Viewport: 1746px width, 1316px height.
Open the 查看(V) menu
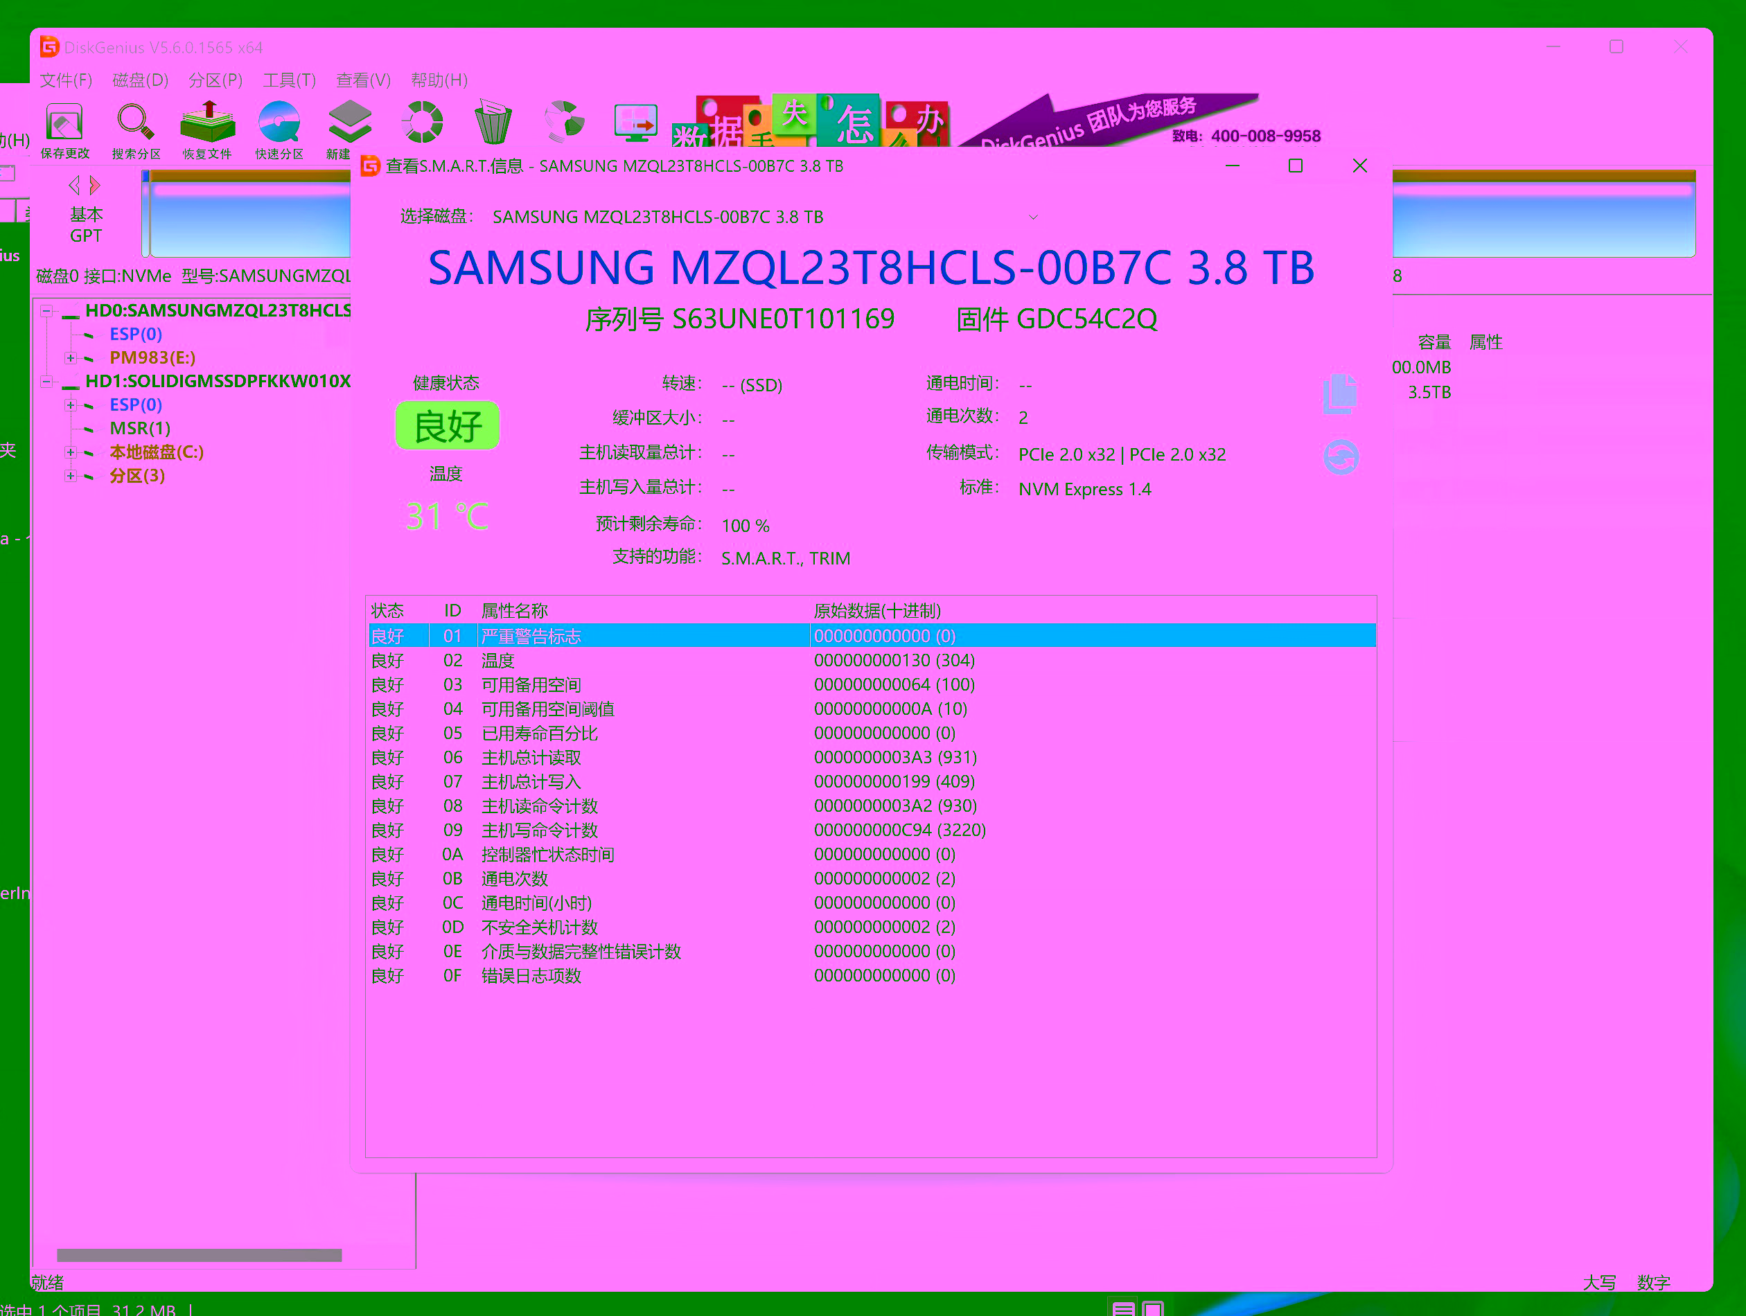pos(363,80)
